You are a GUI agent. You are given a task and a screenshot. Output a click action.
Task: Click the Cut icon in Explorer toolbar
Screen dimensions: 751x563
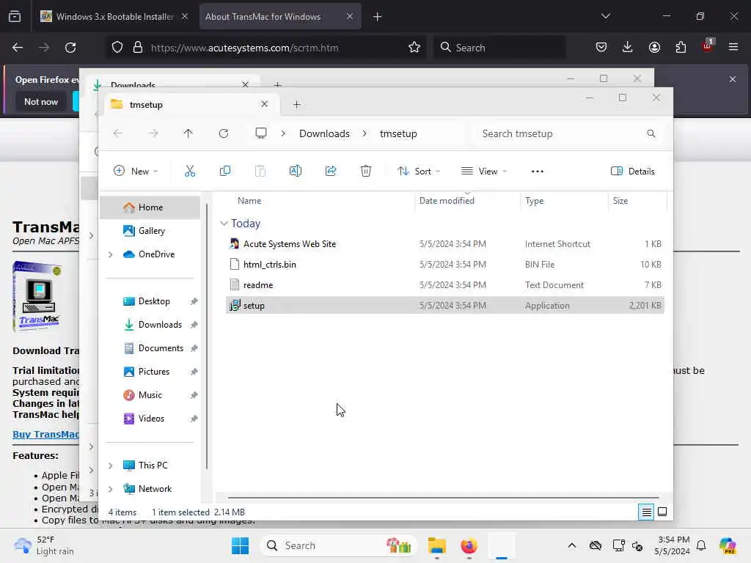pos(190,171)
